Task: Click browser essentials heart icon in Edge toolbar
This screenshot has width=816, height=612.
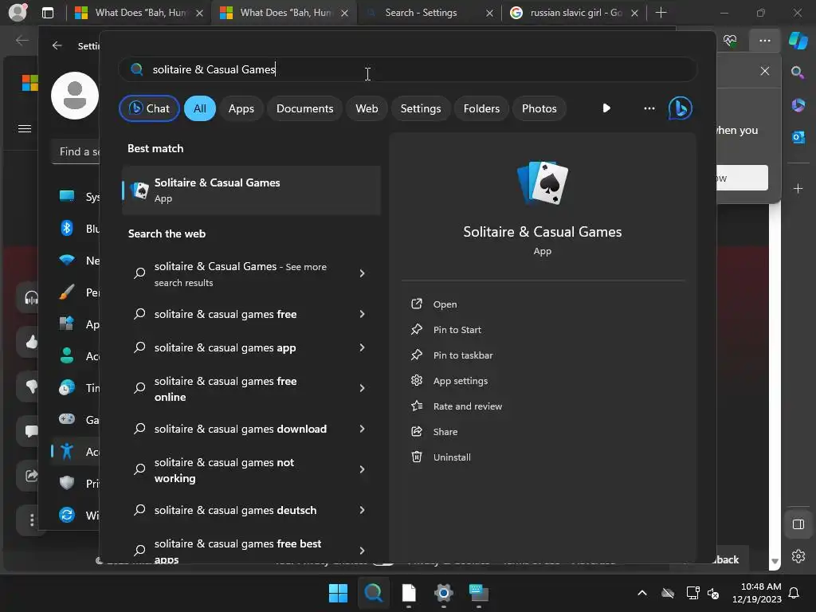Action: pyautogui.click(x=730, y=40)
